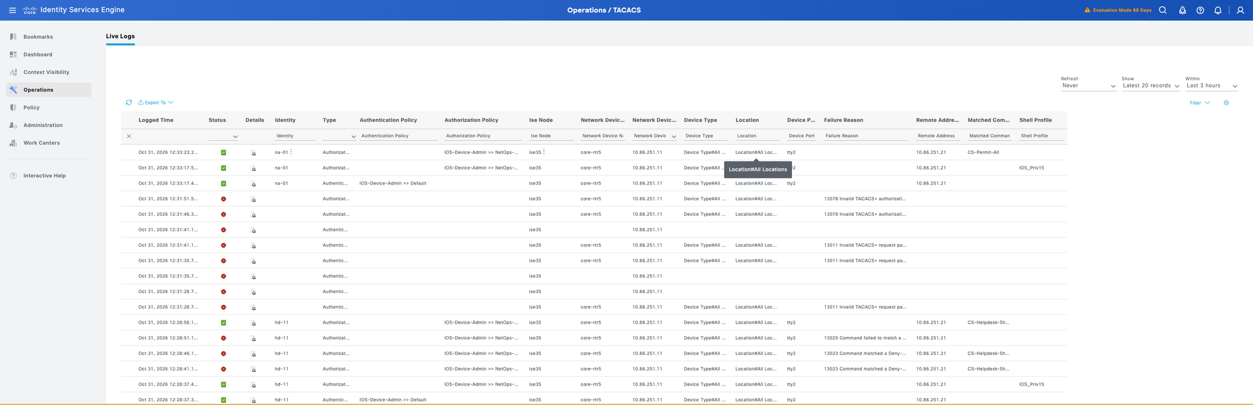This screenshot has width=1253, height=405.
Task: Click the three-dot menu next to ise35
Action: coord(544,151)
